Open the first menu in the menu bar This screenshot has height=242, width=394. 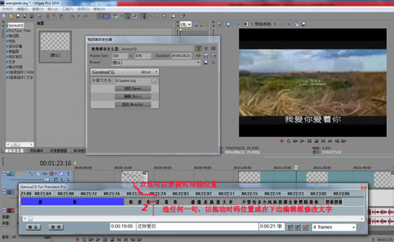point(7,9)
